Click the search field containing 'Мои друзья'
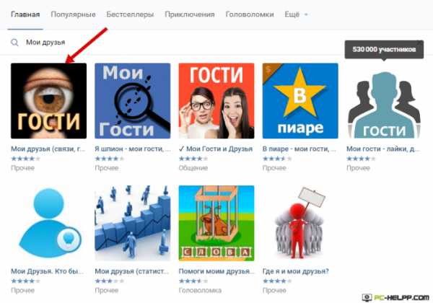 (x=177, y=43)
